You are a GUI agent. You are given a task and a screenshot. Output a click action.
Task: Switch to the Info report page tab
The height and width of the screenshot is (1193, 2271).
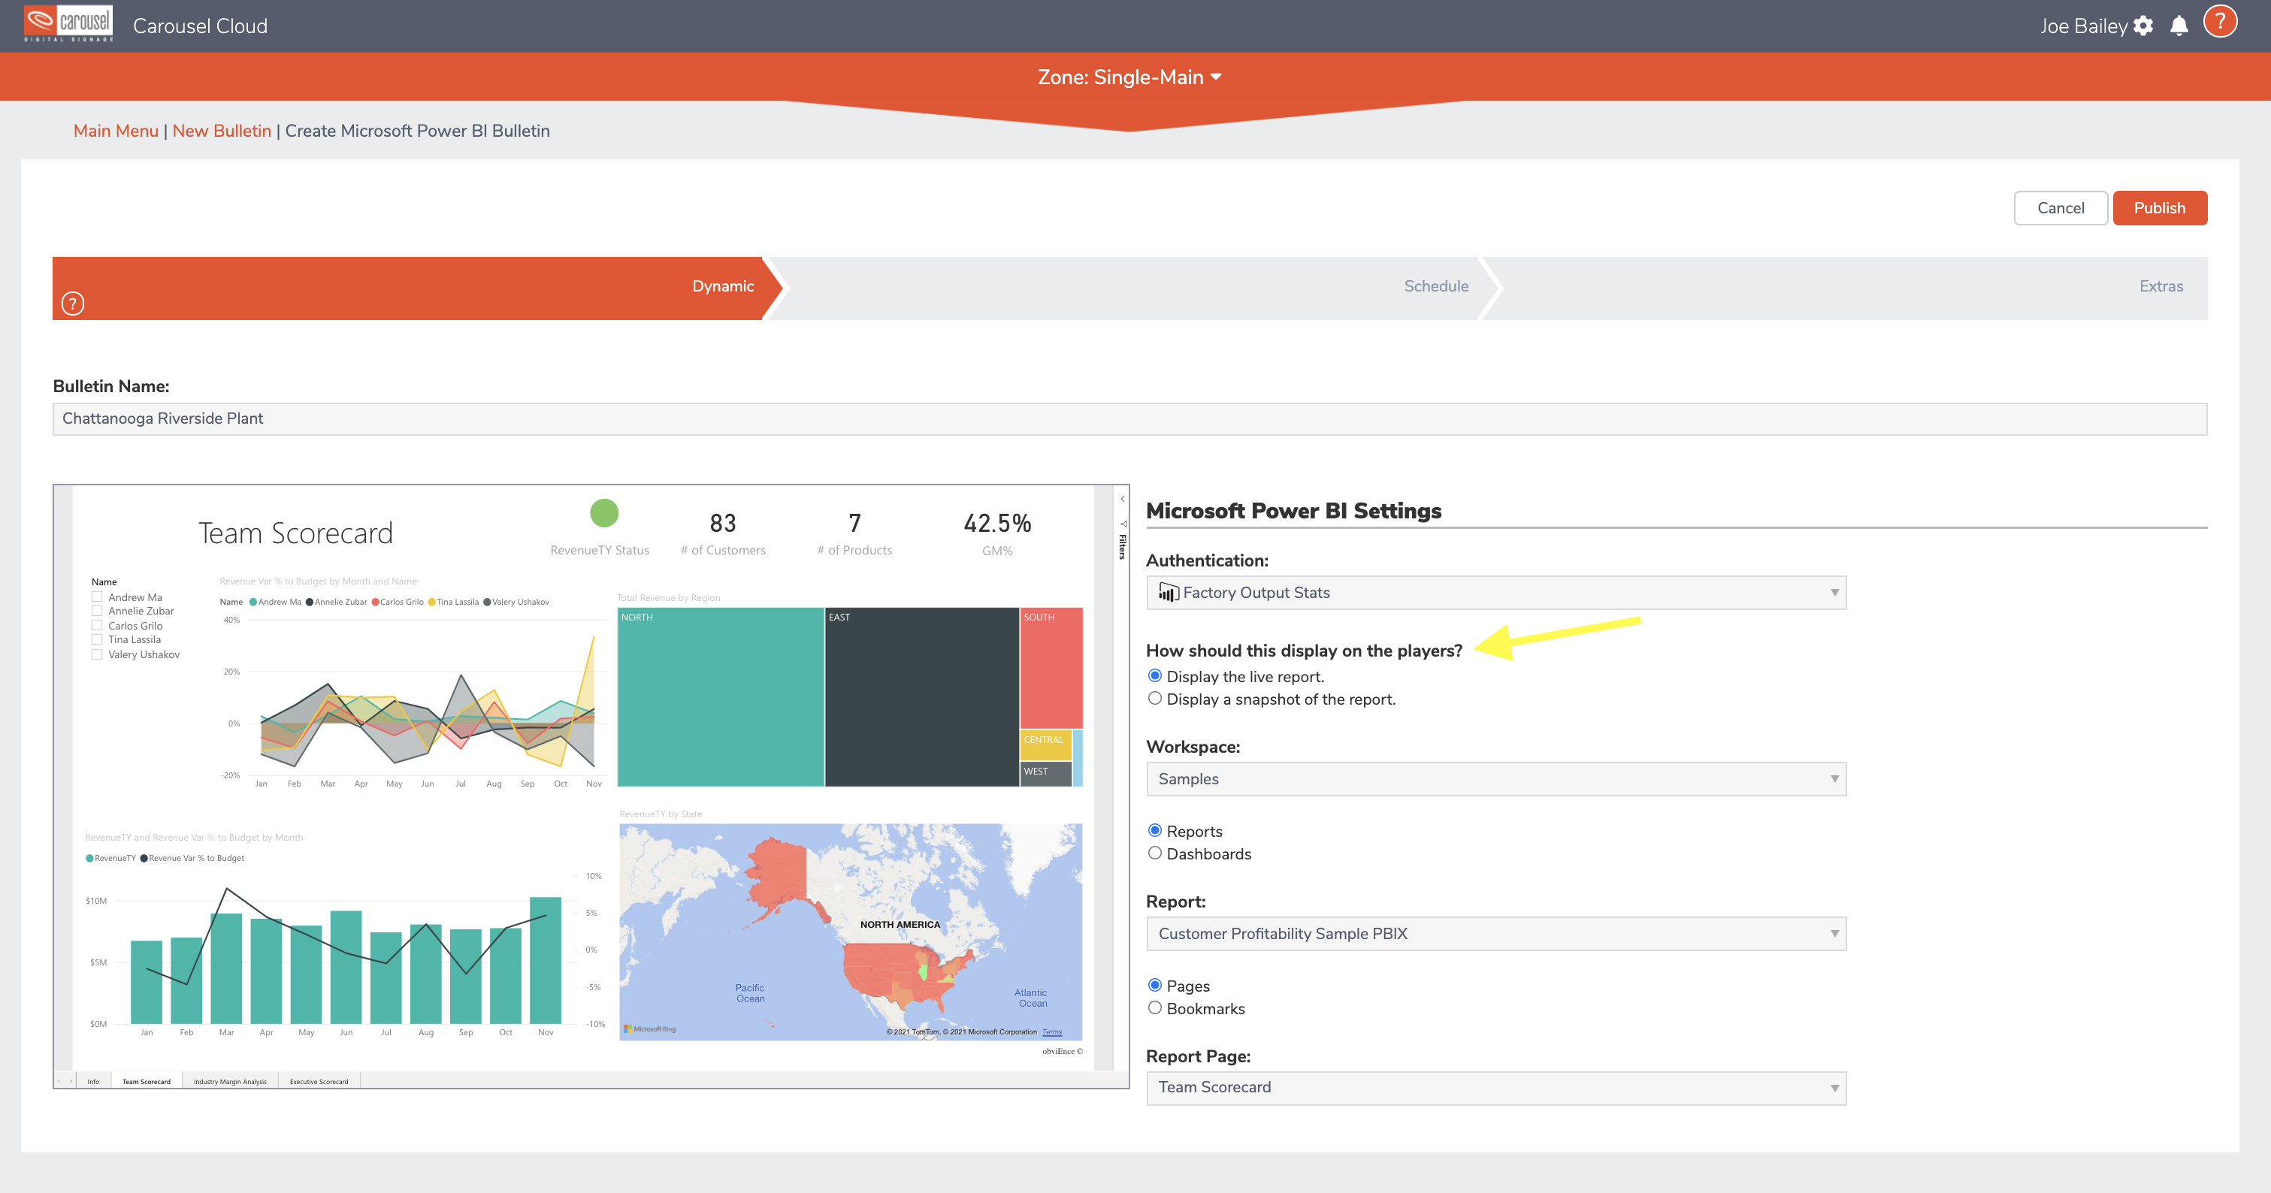[93, 1081]
